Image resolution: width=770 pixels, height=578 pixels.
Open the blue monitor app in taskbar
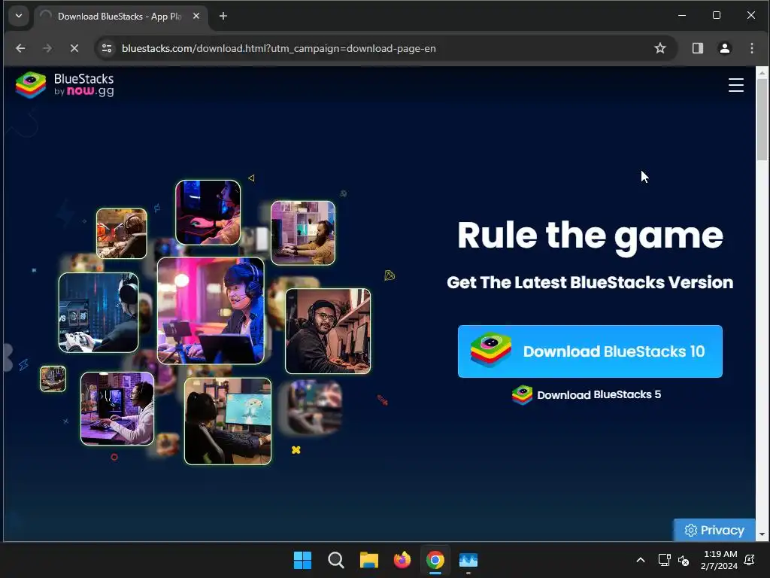[468, 560]
